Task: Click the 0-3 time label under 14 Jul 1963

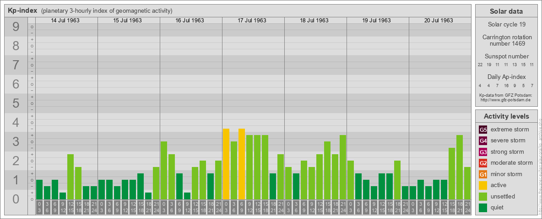Action: pos(39,208)
